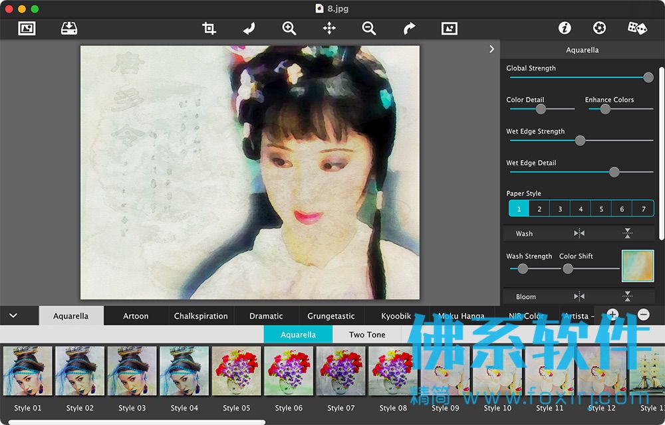Click the open image icon

pos(27,29)
